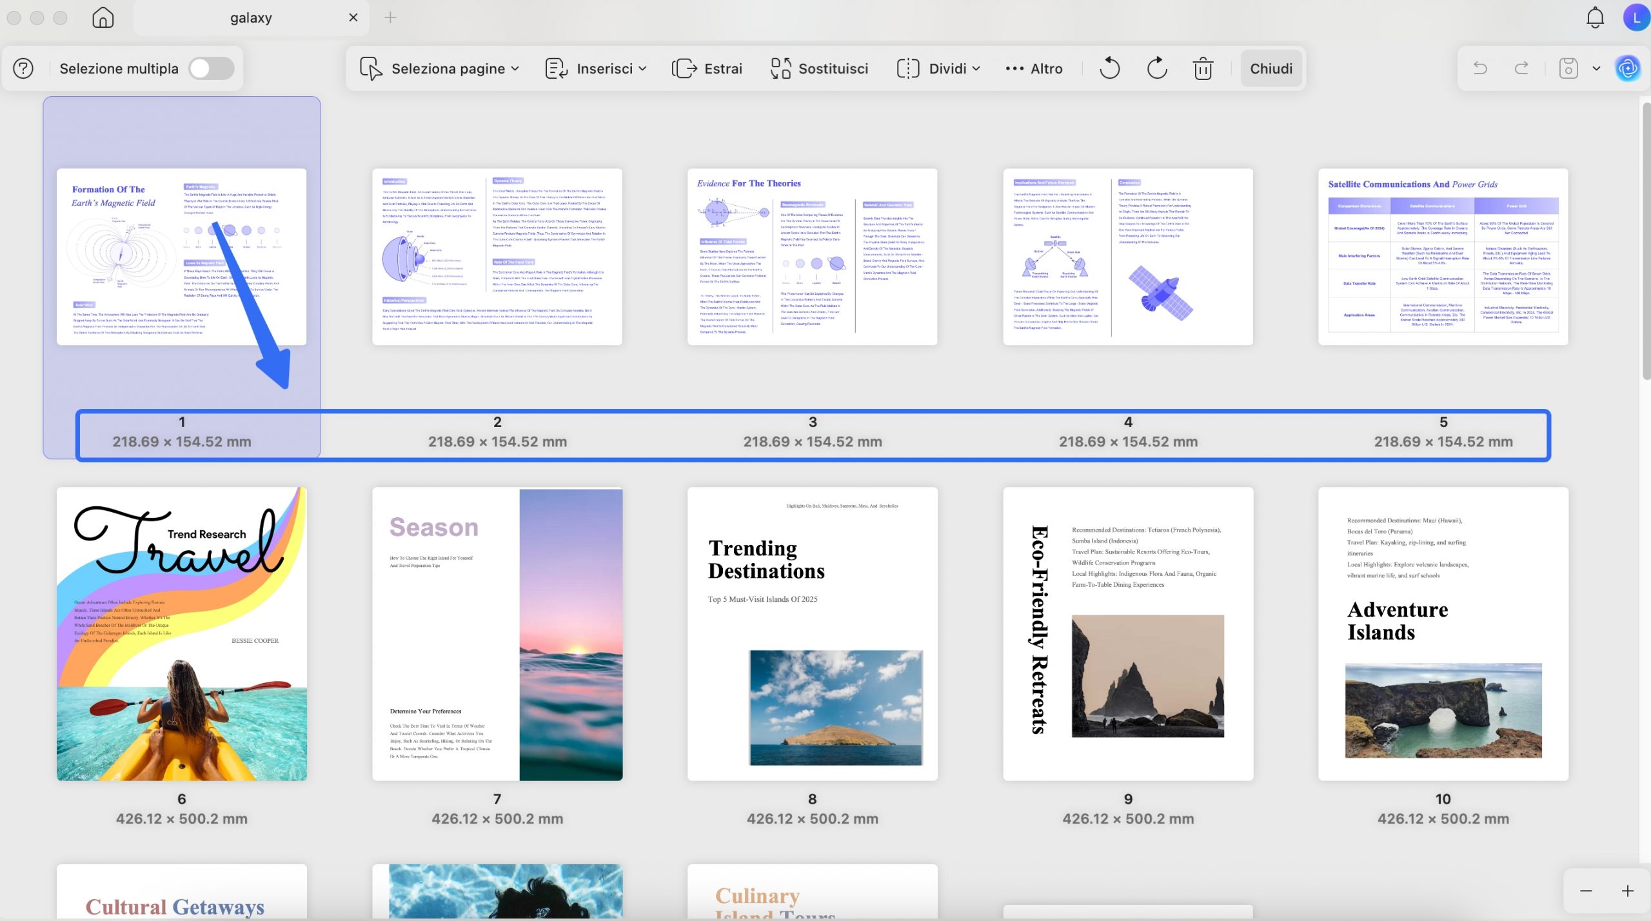
Task: Click the undo arrow icon
Action: click(1480, 68)
